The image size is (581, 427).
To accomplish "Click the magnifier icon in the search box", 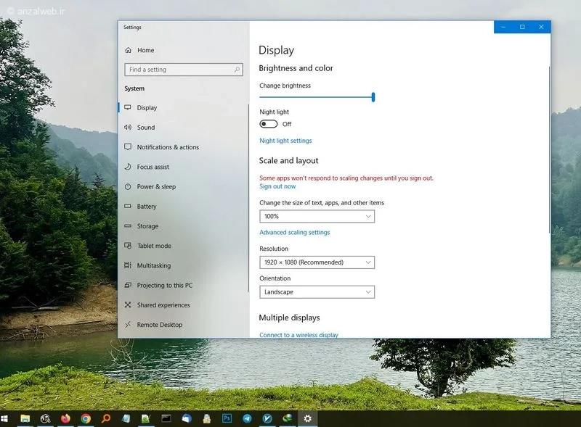I will [x=237, y=70].
